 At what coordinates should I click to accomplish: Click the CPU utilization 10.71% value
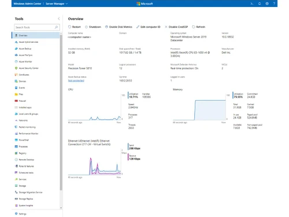[134, 97]
